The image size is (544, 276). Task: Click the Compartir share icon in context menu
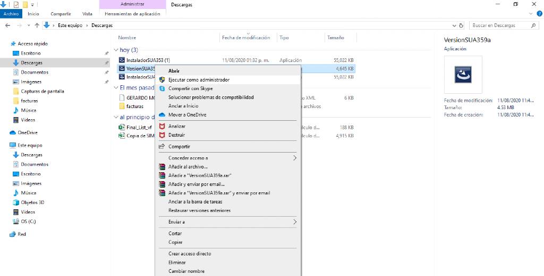click(163, 147)
